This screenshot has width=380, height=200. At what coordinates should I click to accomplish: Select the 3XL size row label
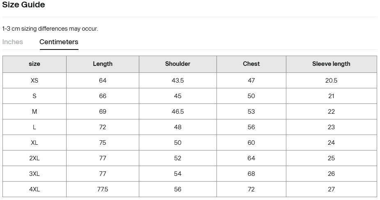coord(35,174)
